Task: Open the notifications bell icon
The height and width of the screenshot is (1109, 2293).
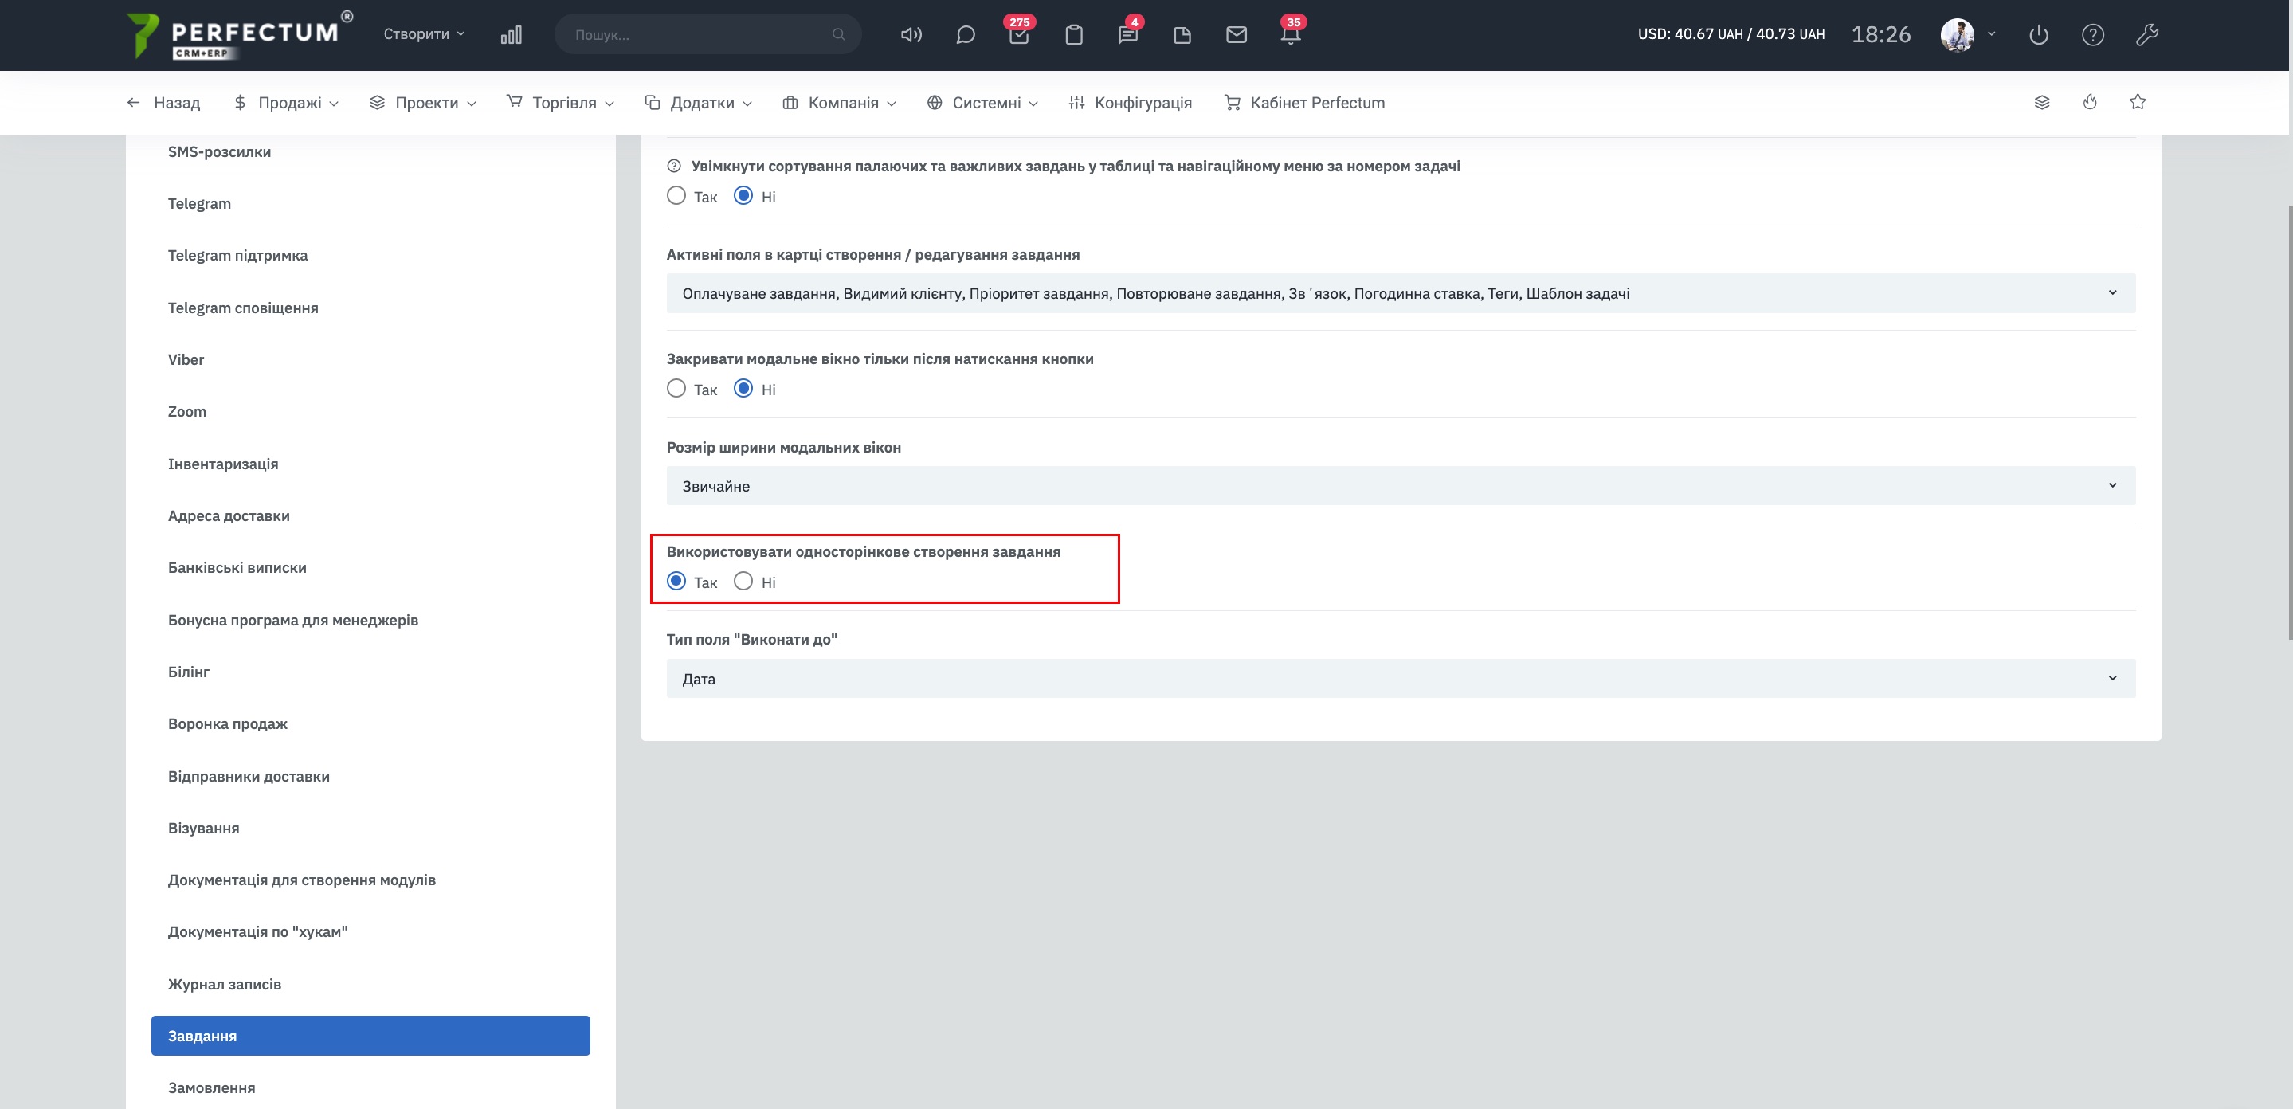Action: pyautogui.click(x=1290, y=36)
